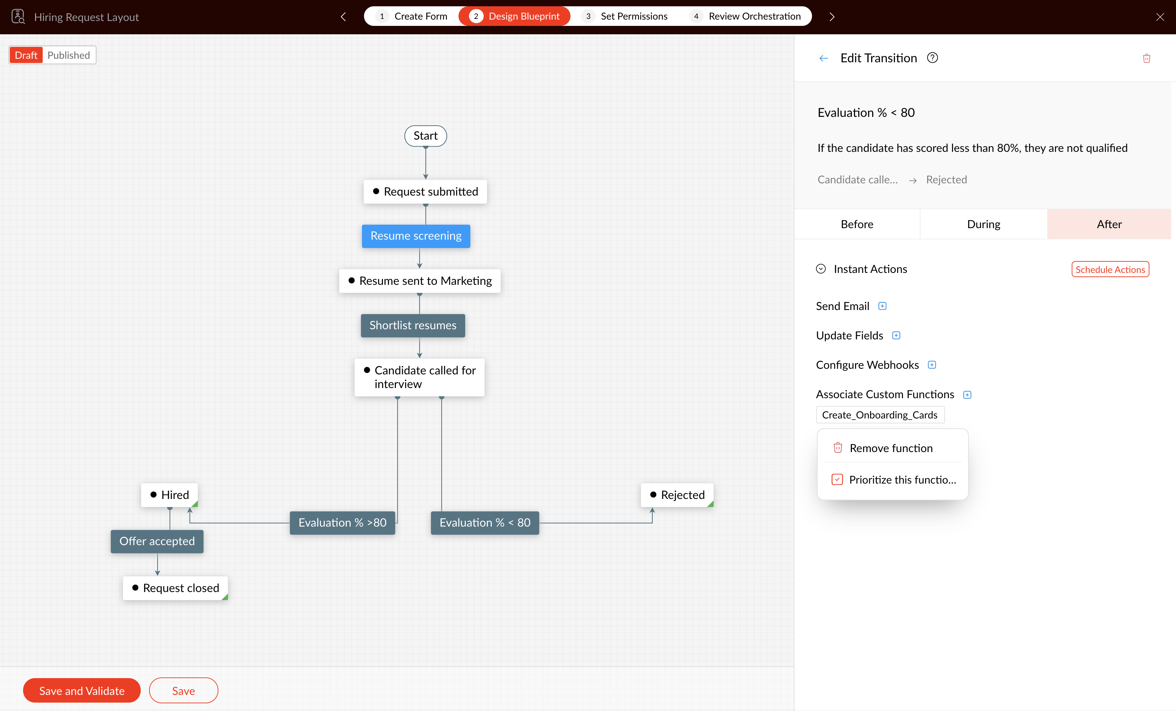Click the help icon beside Edit Transition
The width and height of the screenshot is (1176, 711).
[x=932, y=58]
